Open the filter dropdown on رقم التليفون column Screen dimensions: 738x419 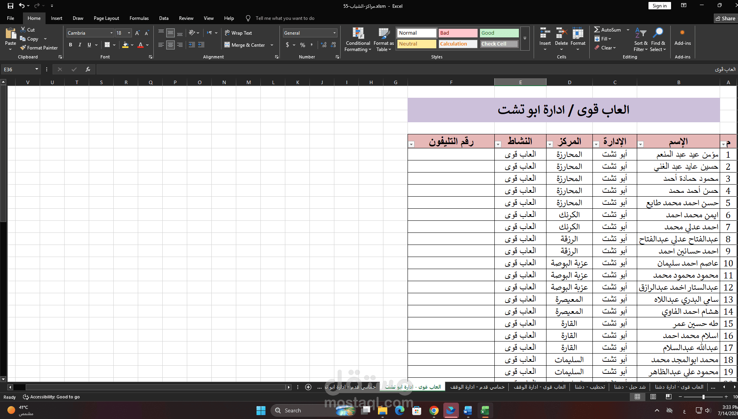[411, 144]
